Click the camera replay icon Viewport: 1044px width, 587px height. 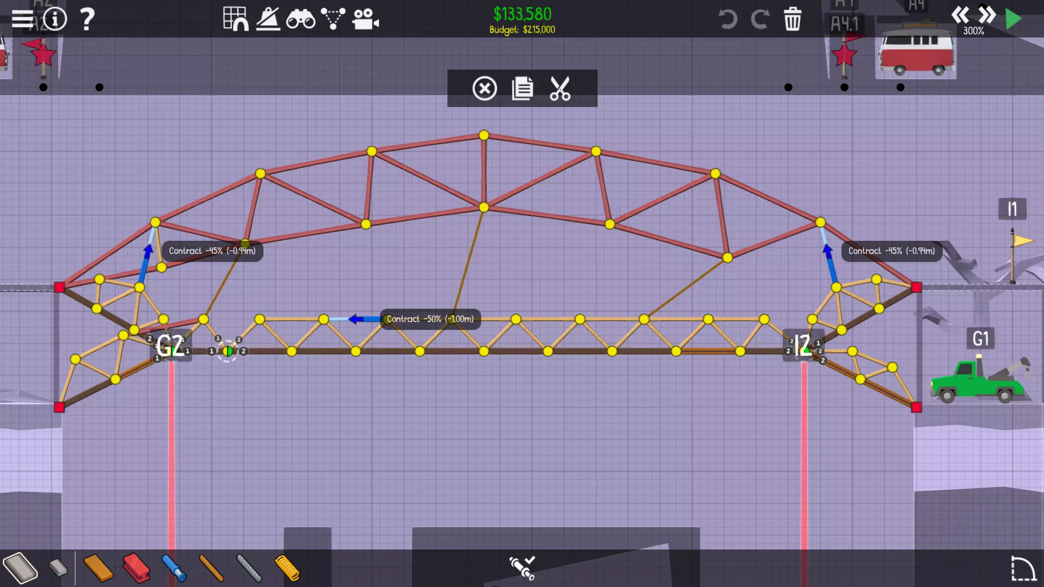tap(365, 19)
